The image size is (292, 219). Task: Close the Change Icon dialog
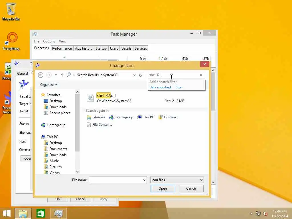pos(205,64)
